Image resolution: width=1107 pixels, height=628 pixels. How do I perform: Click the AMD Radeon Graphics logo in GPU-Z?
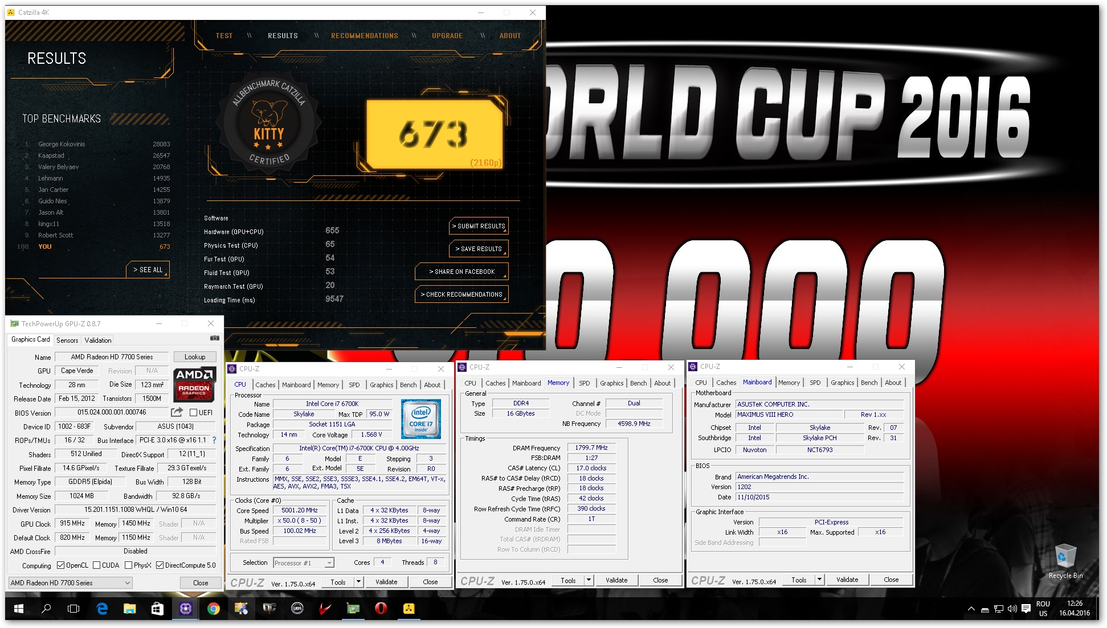194,384
